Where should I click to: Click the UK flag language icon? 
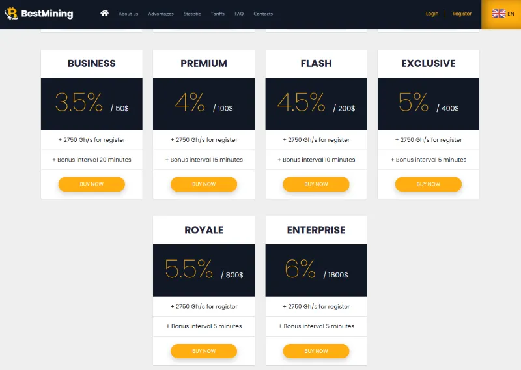(498, 14)
